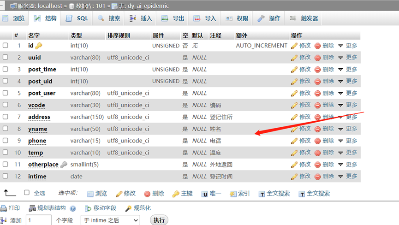399x225 pixels.
Task: Open the SQL tab
Action: [x=77, y=18]
